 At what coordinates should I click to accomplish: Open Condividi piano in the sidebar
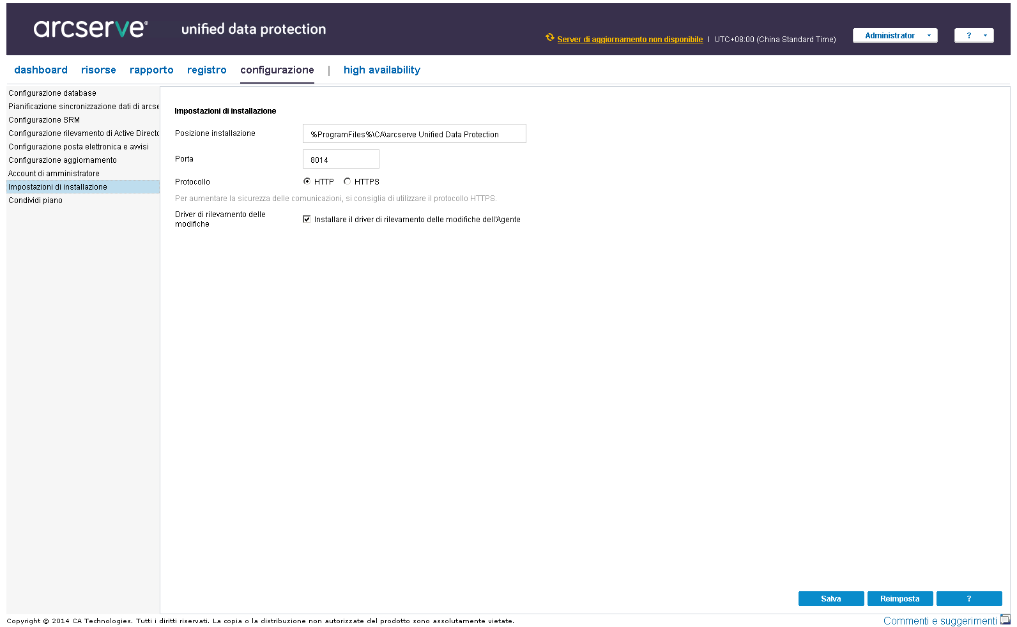[36, 200]
